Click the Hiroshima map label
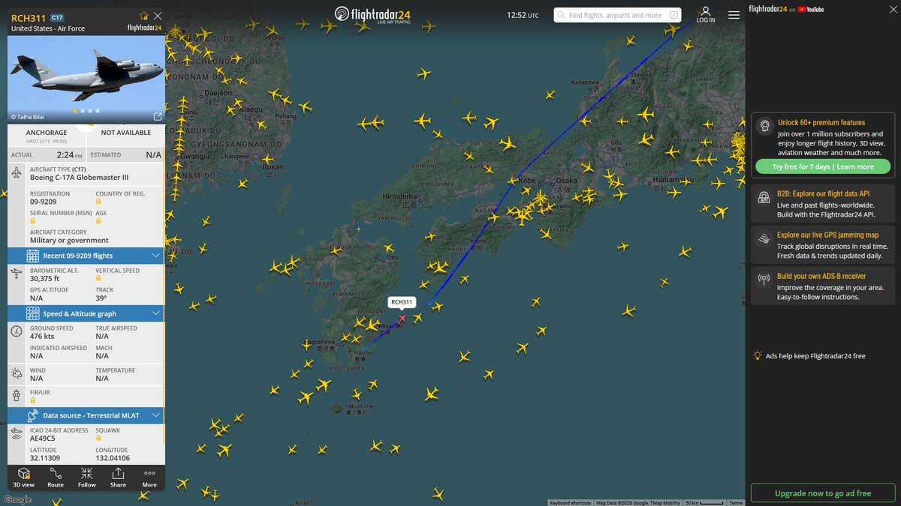 pos(399,196)
